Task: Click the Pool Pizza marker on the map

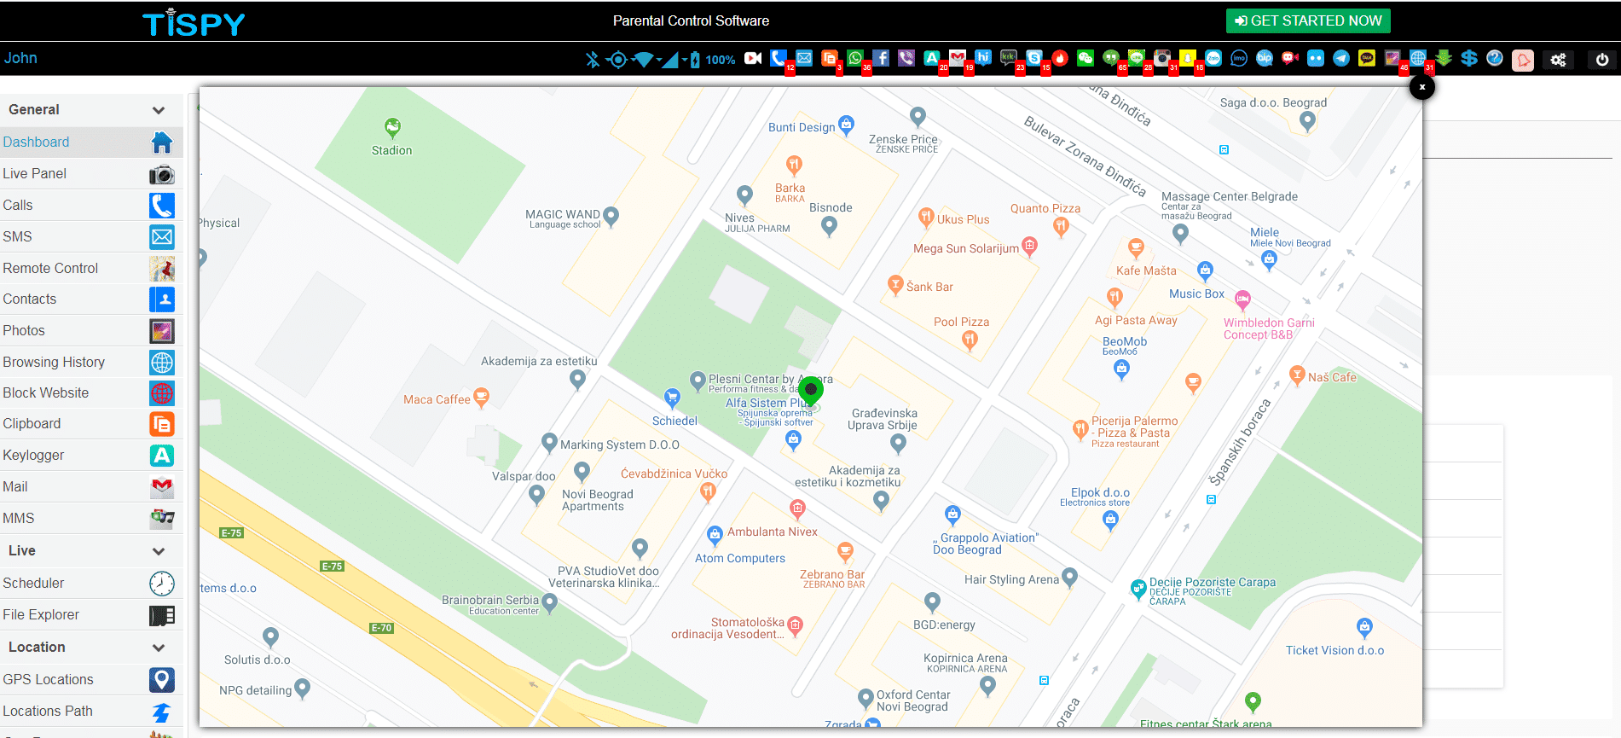Action: coord(970,340)
